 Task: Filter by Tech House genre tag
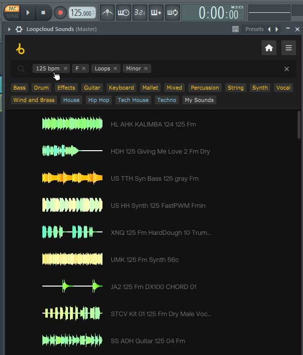click(x=133, y=100)
